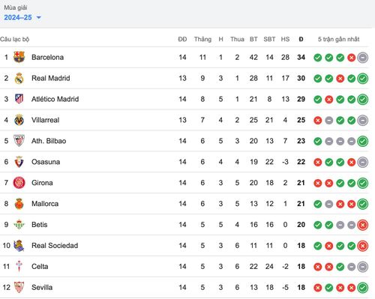Open the Real Sociedad team link

[55, 246]
